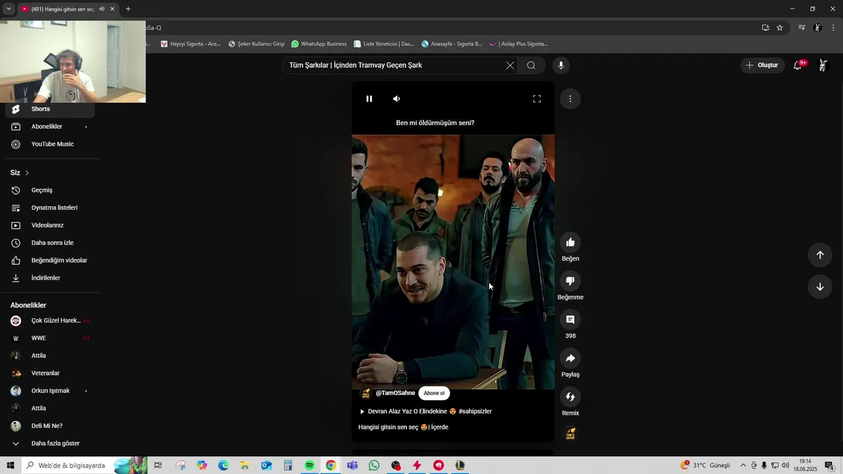
Task: Open TamOSahne channel avatar
Action: (366, 393)
